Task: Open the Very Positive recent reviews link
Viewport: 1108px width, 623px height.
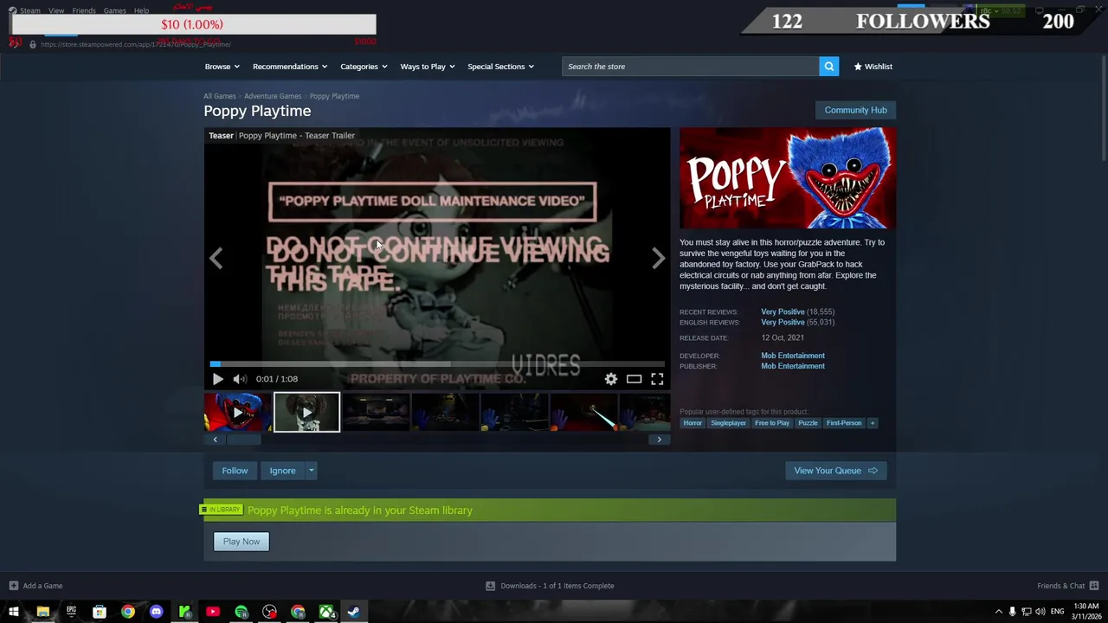Action: tap(783, 311)
